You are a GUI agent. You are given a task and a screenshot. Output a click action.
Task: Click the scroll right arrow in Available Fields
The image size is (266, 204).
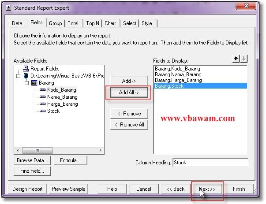tap(101, 150)
